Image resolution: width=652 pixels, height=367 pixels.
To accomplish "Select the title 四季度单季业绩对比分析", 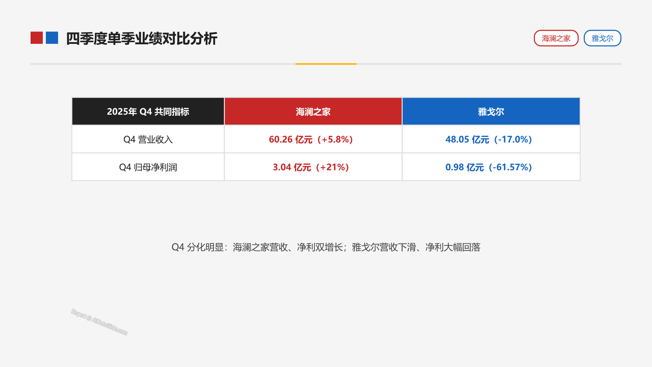I will click(x=142, y=38).
